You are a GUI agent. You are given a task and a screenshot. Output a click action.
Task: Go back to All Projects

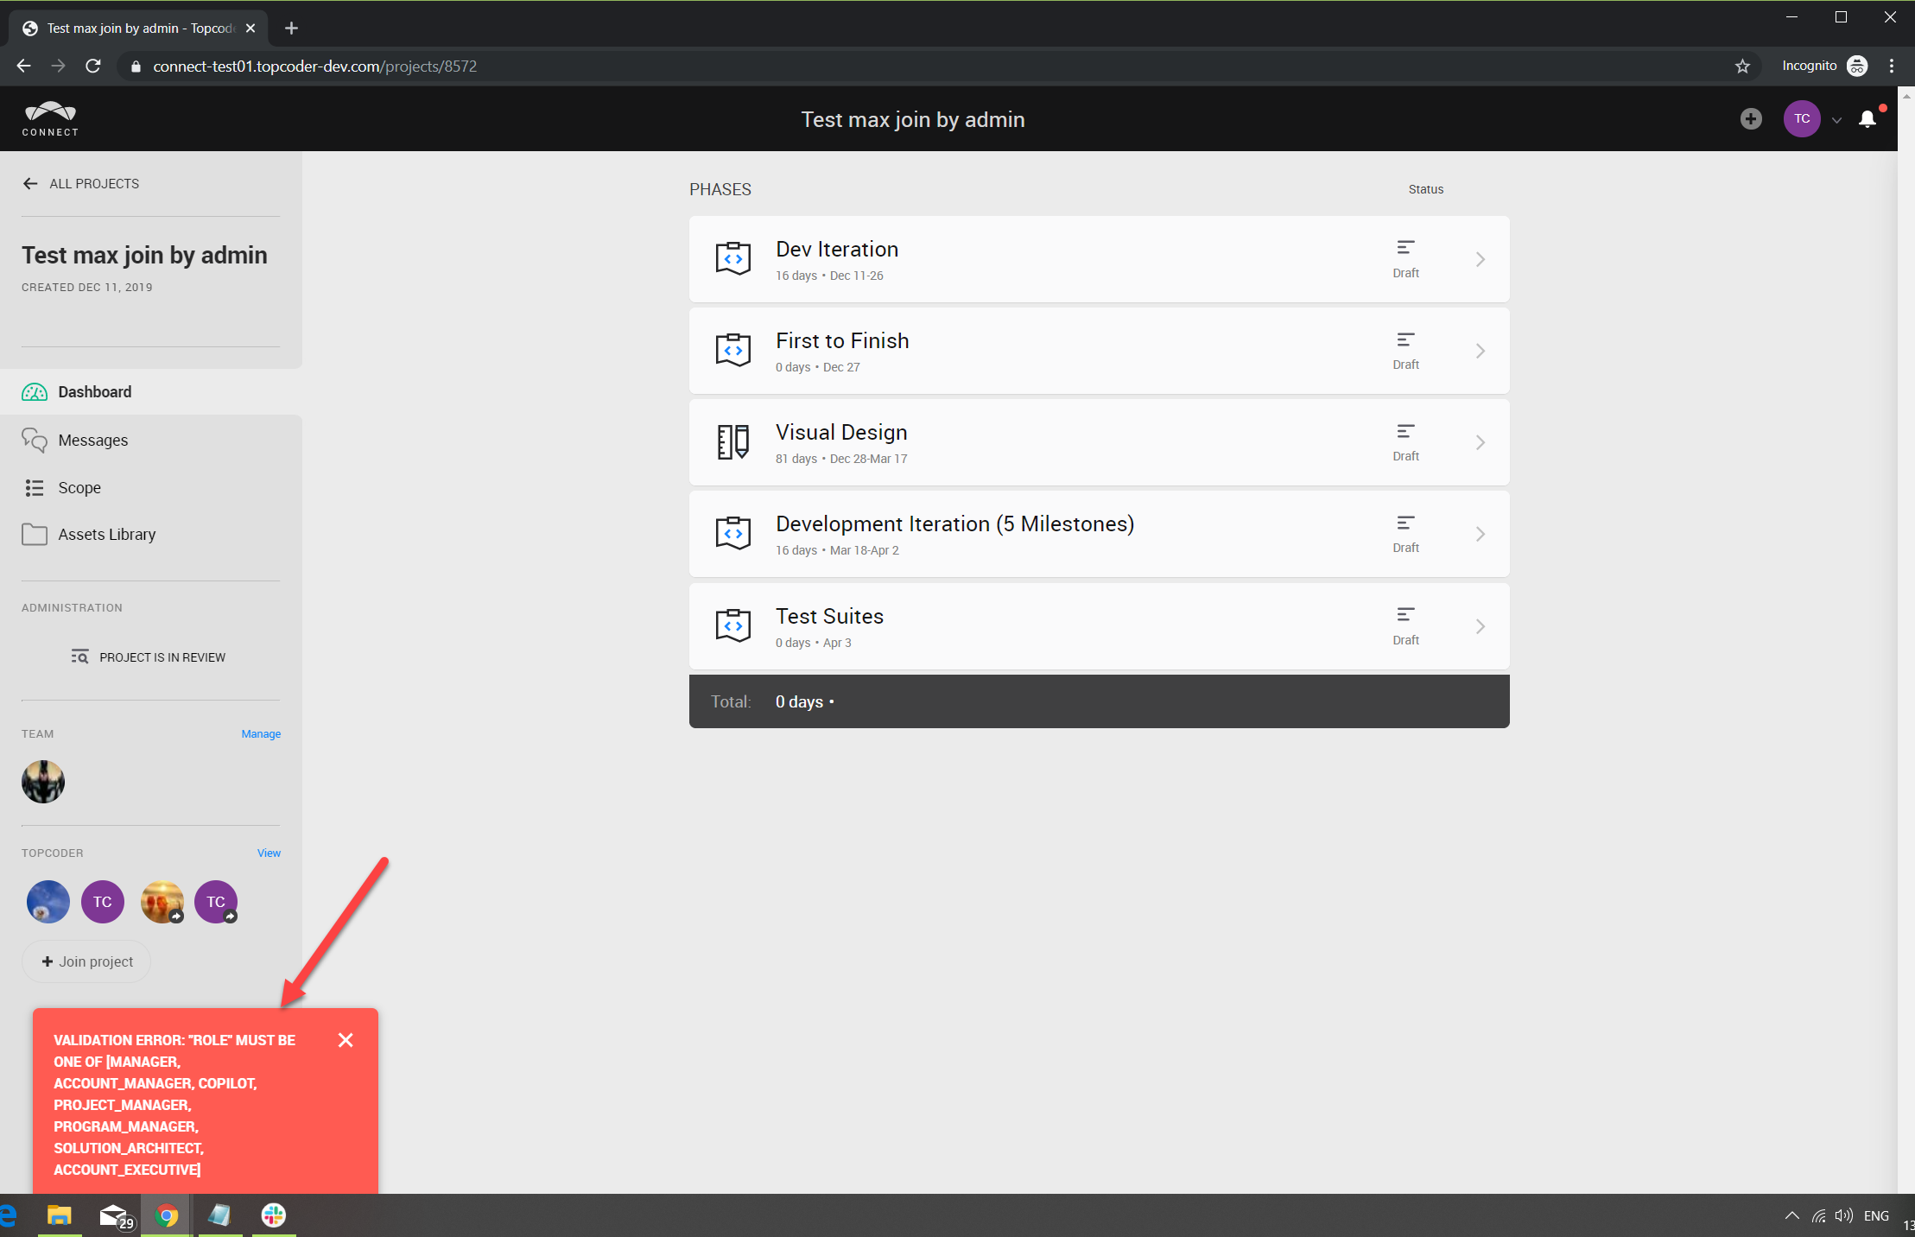[x=80, y=183]
